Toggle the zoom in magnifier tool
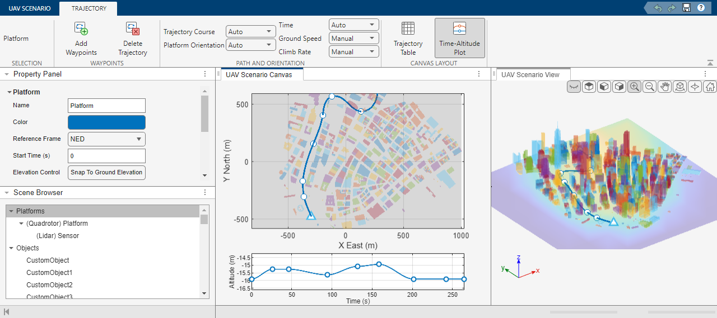This screenshot has height=318, width=717. (634, 87)
